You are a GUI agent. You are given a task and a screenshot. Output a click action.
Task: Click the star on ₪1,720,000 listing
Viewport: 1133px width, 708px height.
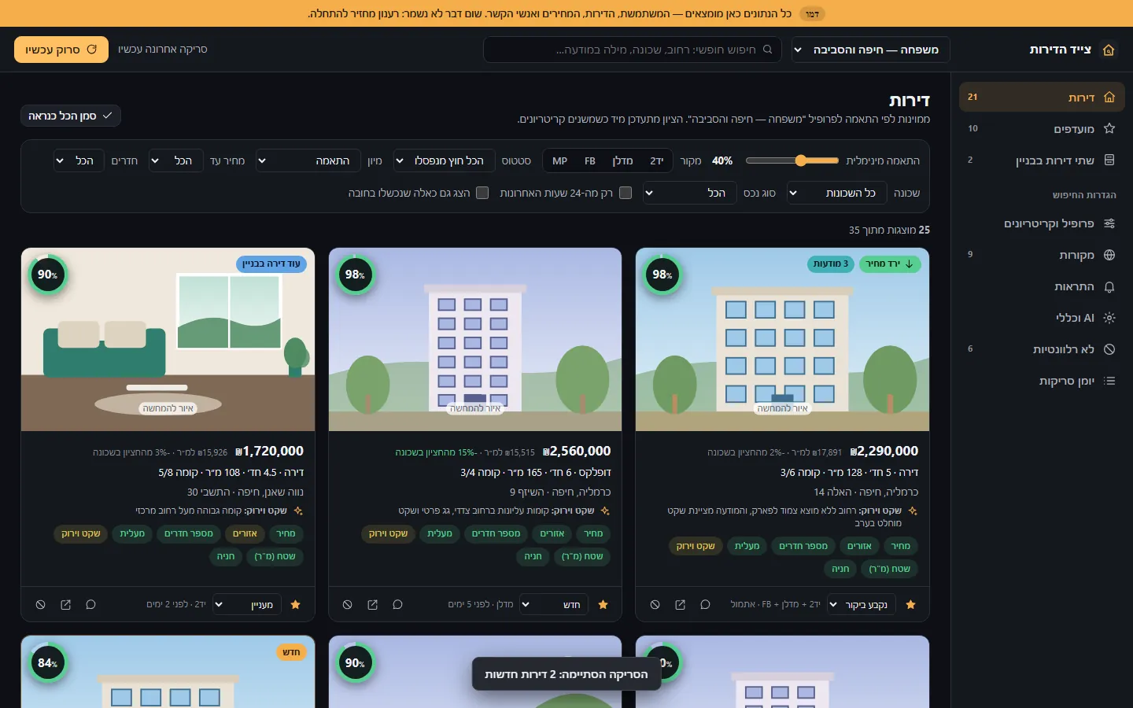(296, 605)
